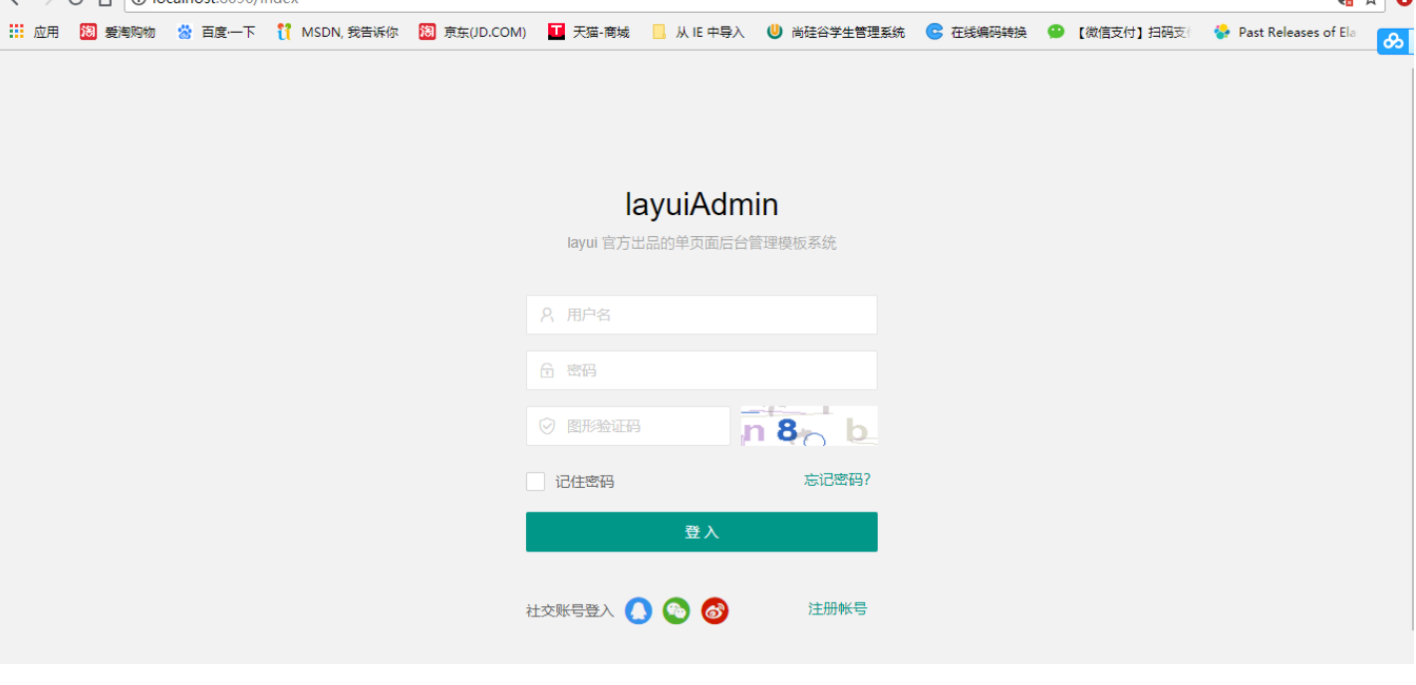Click the blue cloud extension icon
1416x685 pixels.
pos(1393,42)
